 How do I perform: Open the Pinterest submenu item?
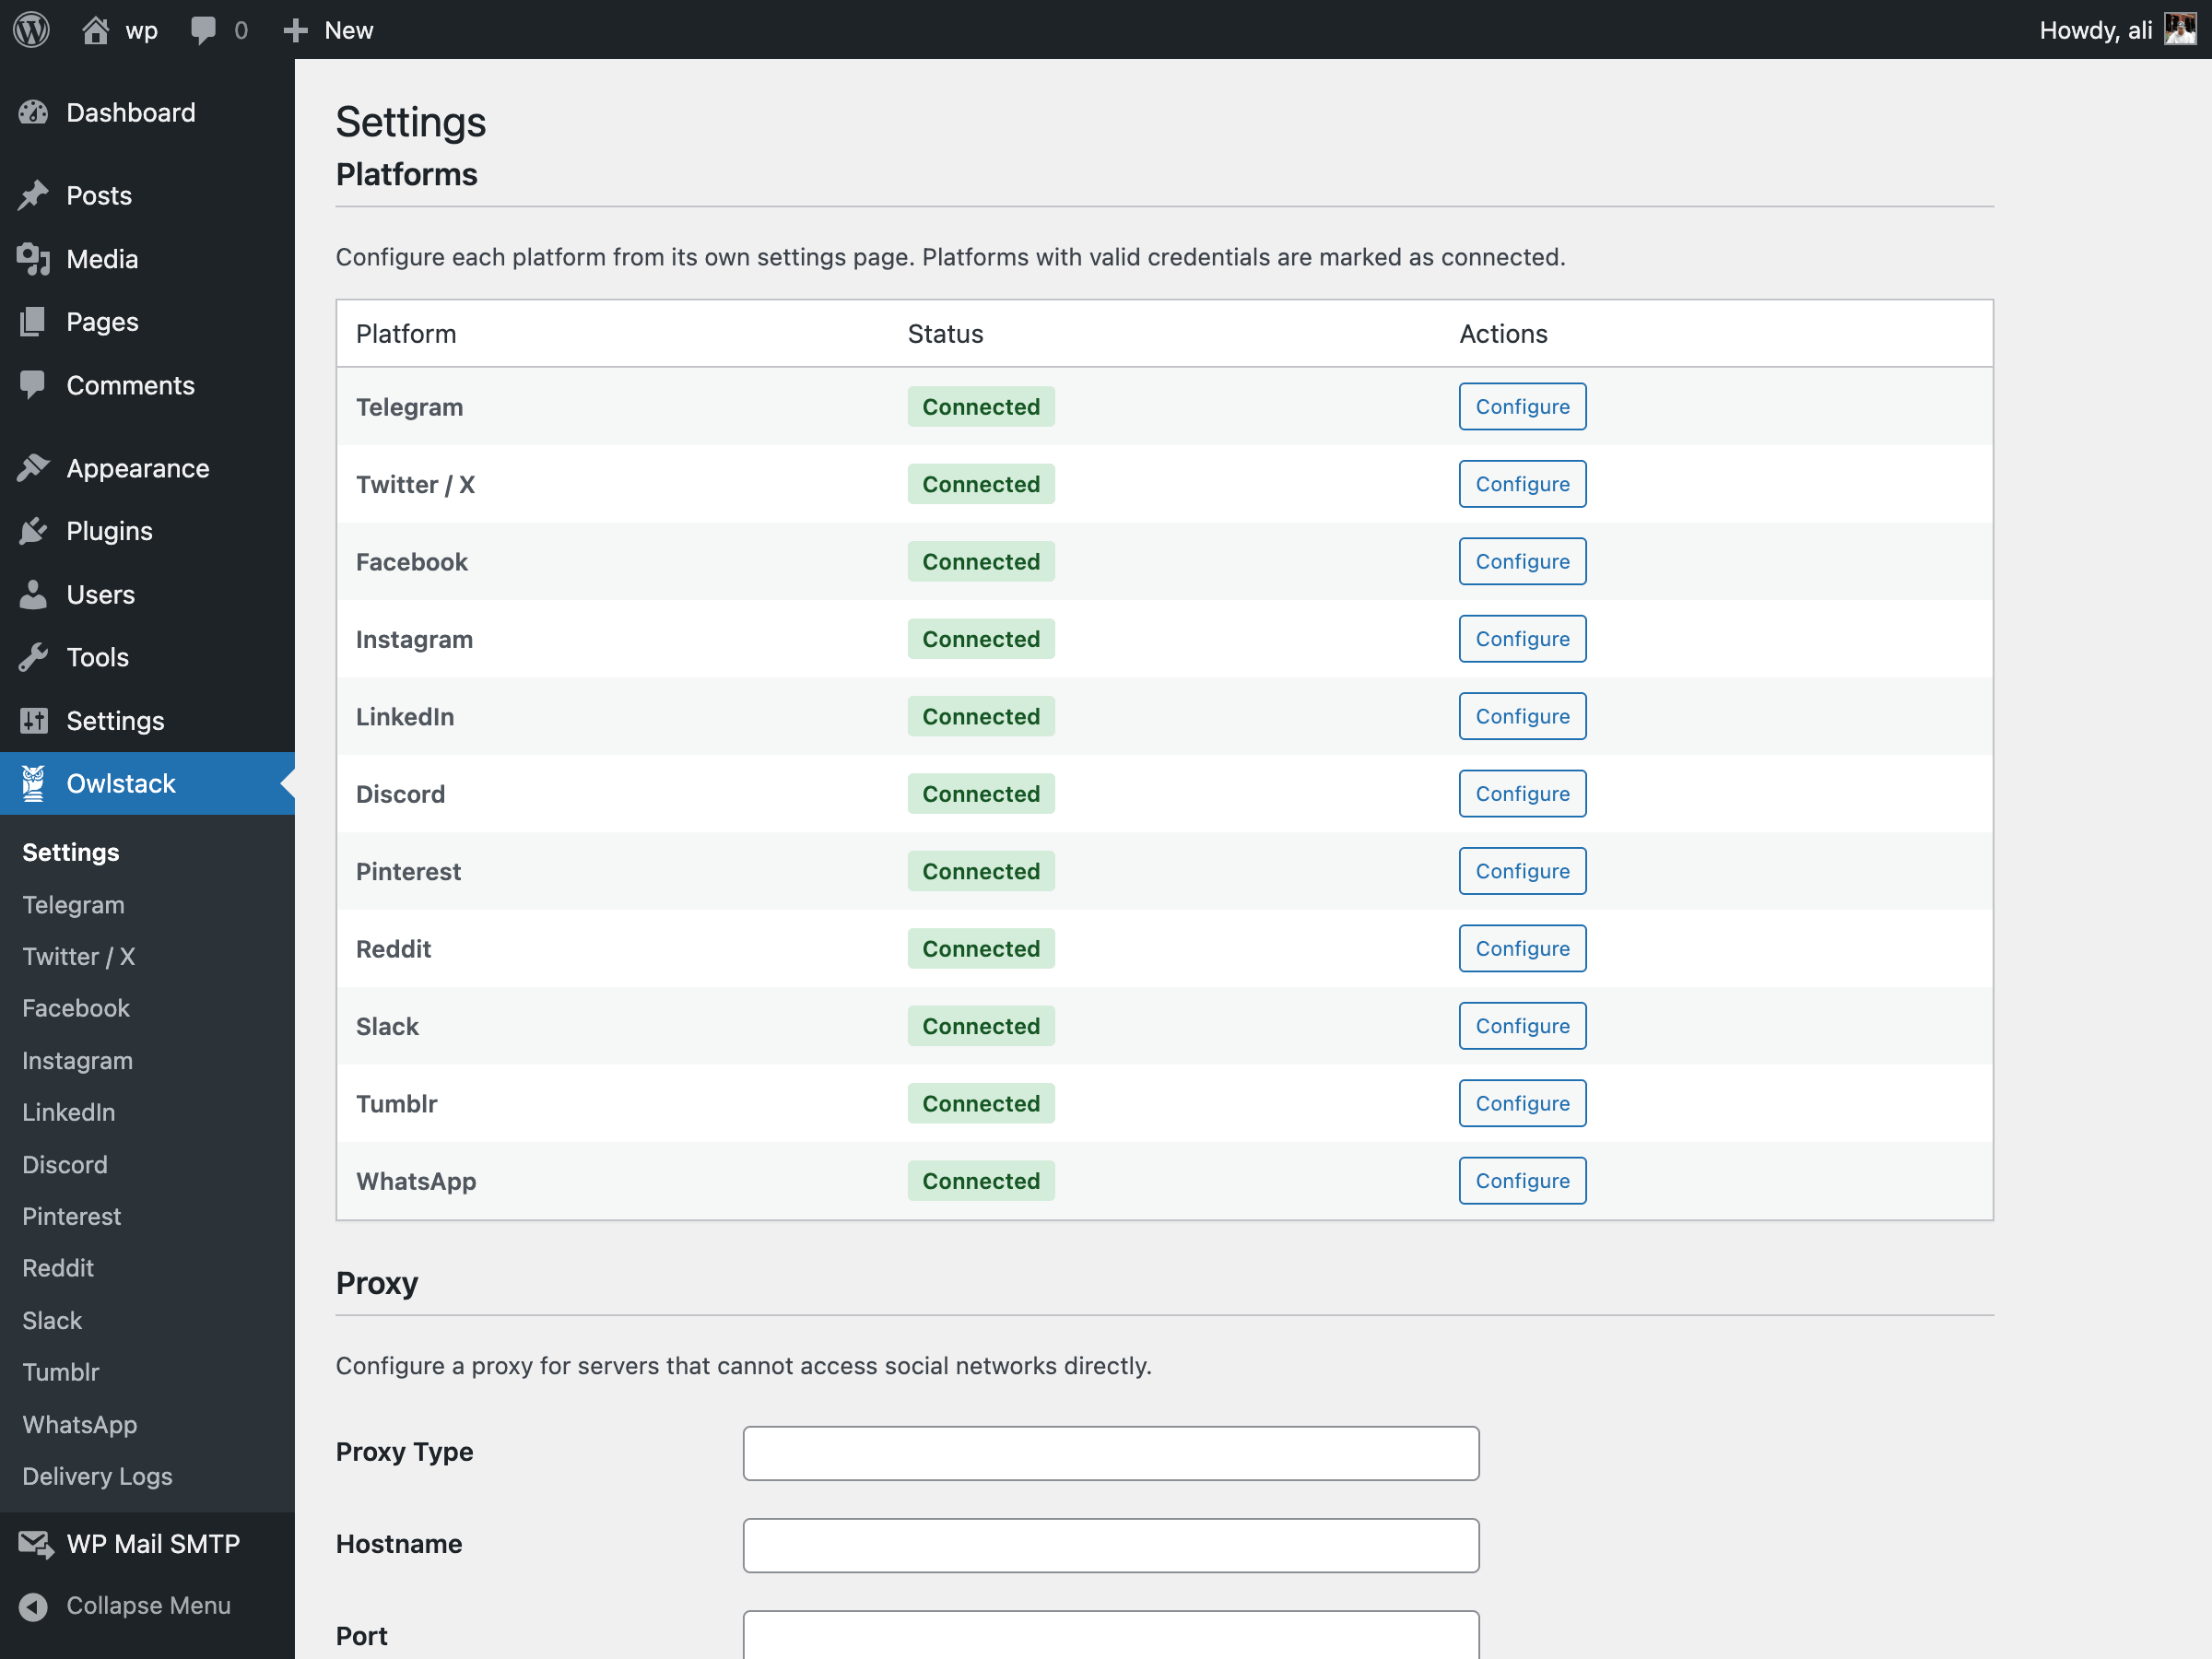71,1216
